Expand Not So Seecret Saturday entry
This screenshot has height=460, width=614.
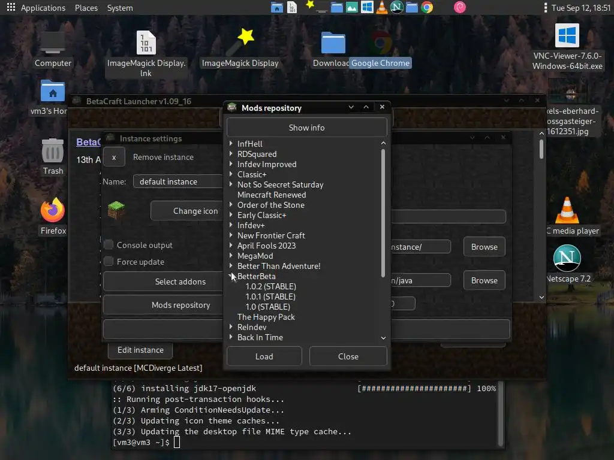point(231,184)
